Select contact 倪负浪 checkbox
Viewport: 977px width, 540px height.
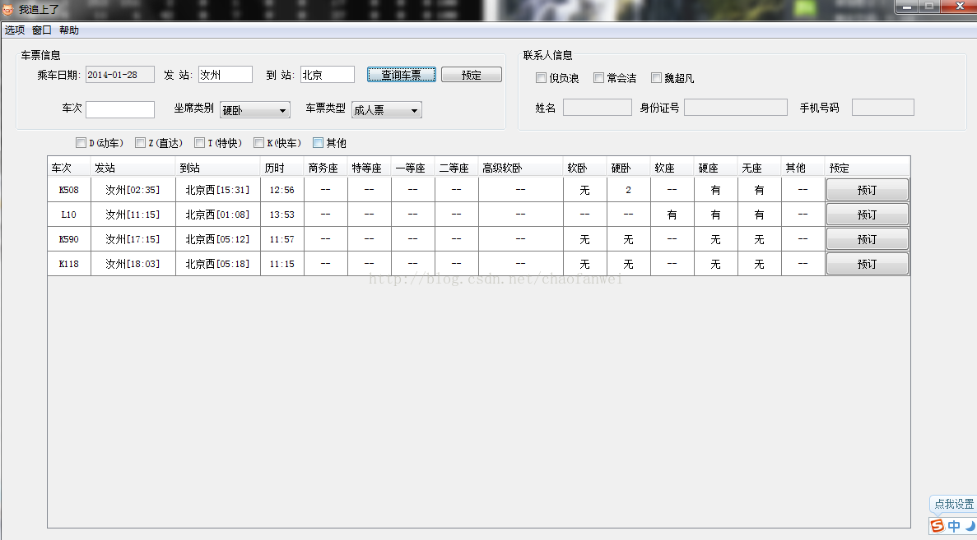point(541,78)
